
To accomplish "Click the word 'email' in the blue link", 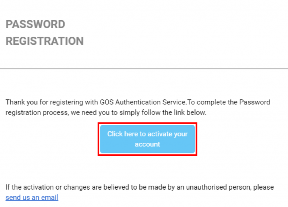I will (x=49, y=197).
